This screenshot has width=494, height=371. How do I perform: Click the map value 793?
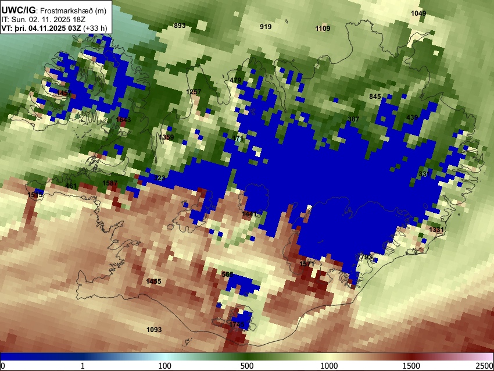click(x=366, y=257)
